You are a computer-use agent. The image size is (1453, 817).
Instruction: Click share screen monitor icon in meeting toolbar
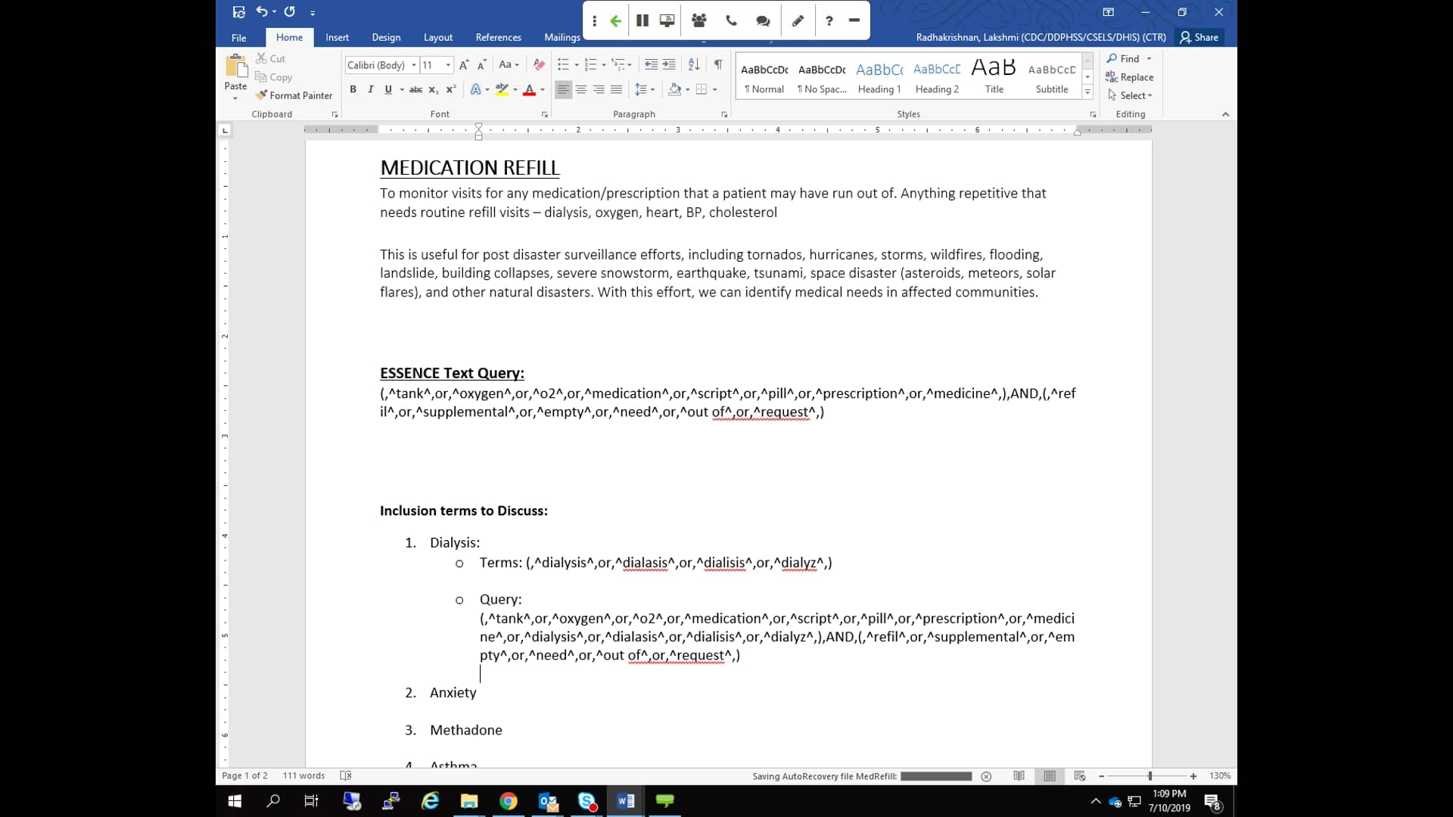[667, 20]
